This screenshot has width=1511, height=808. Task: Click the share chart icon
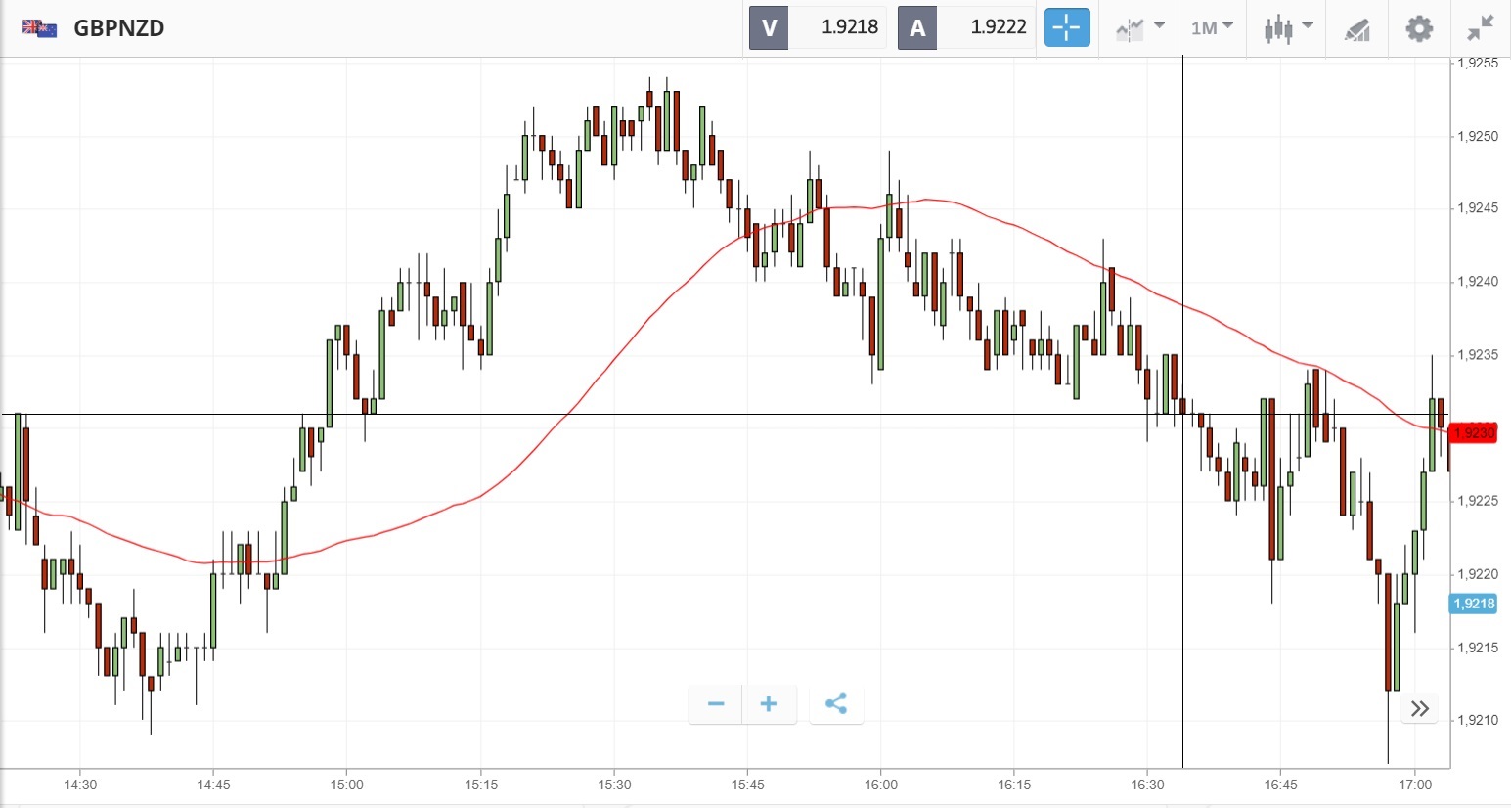coord(836,704)
